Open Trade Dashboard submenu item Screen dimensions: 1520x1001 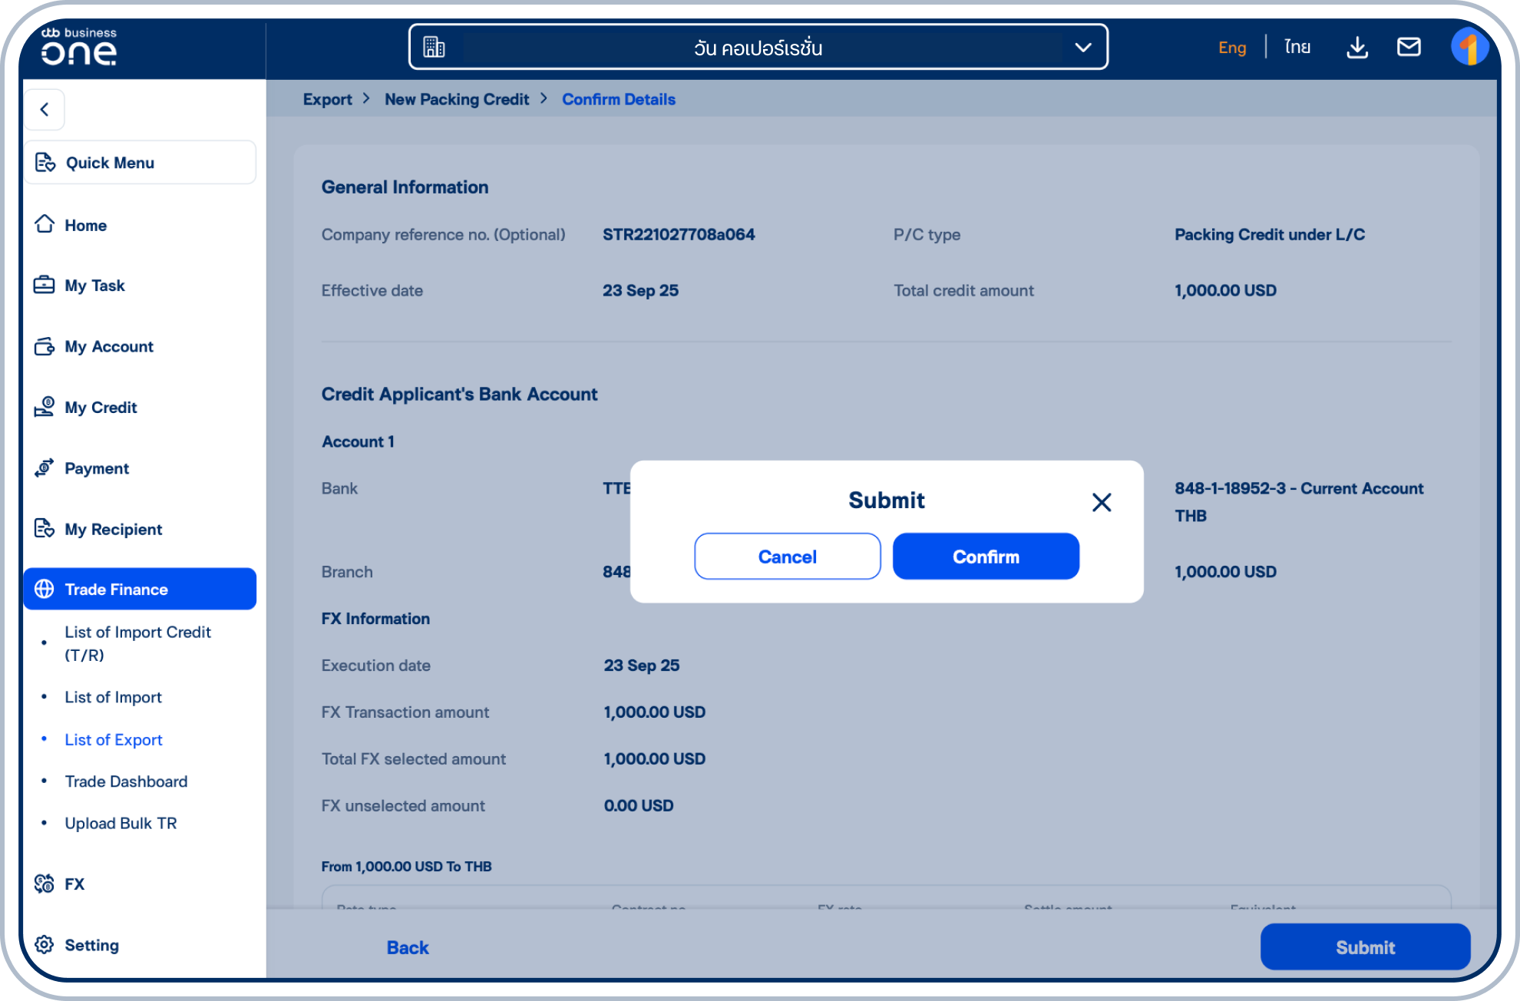(x=126, y=781)
